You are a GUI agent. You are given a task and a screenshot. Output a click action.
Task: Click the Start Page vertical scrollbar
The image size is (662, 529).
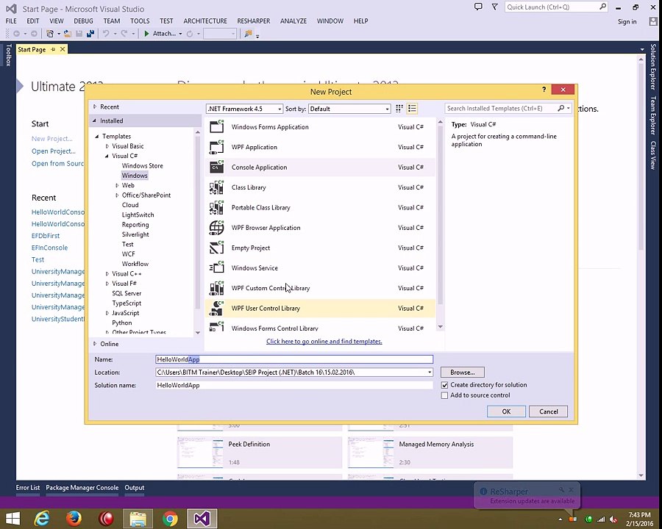click(641, 156)
